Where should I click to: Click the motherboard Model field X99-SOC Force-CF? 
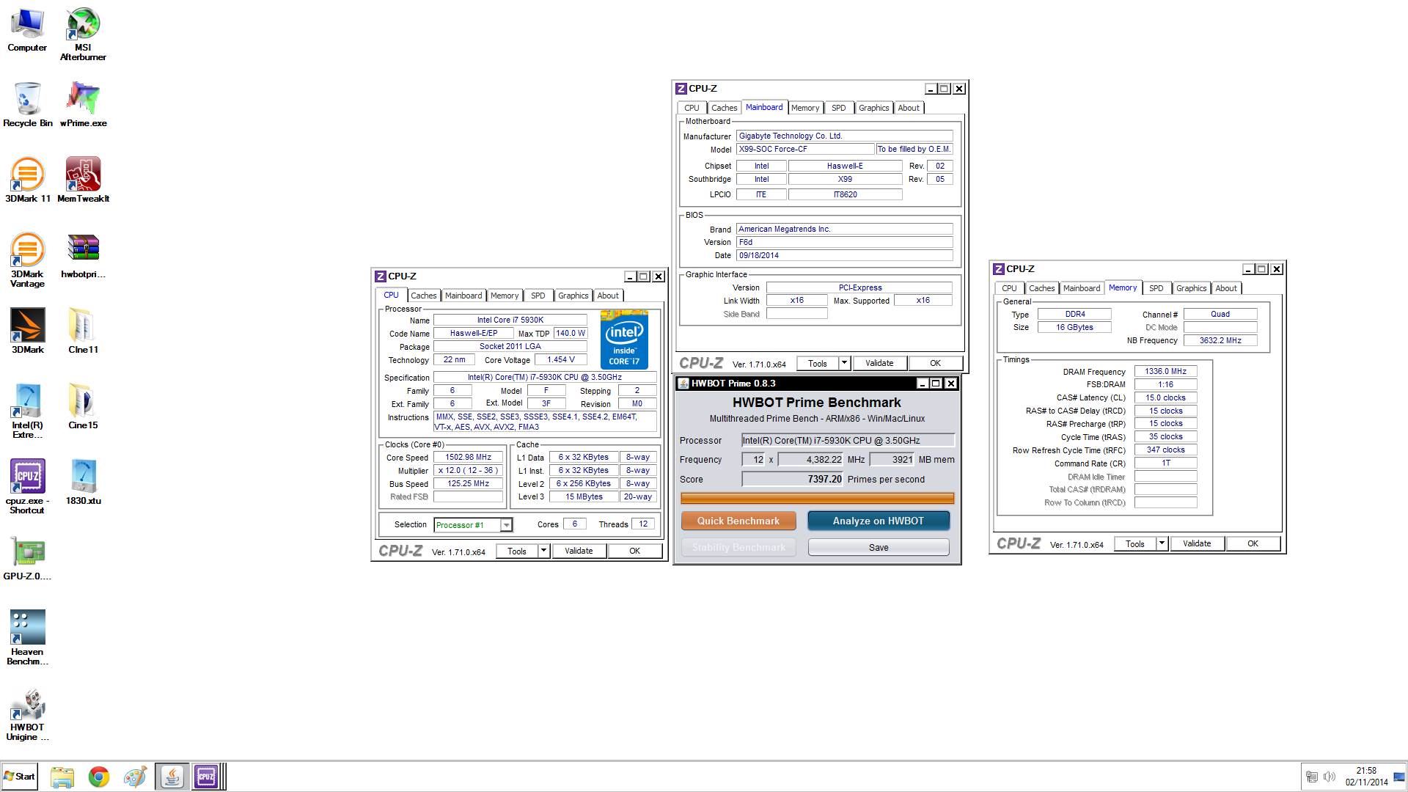(805, 149)
